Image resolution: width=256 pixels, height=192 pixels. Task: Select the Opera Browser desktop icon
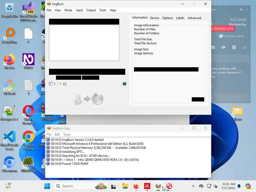(28, 114)
